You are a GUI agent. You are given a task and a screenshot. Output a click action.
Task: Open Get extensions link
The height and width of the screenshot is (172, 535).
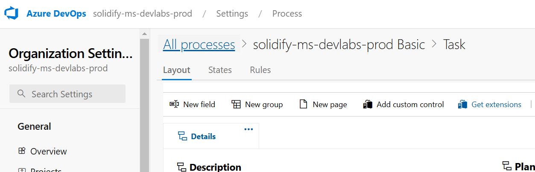(496, 104)
